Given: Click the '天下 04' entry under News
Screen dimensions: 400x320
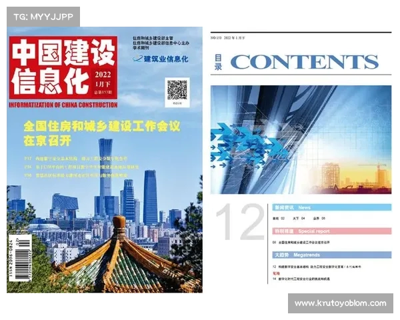Looking at the screenshot, I should [299, 219].
